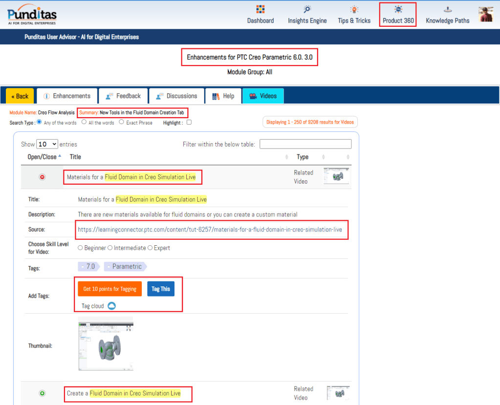Open the learningconnector.ptc.com source link
This screenshot has width=500, height=405.
pyautogui.click(x=210, y=229)
